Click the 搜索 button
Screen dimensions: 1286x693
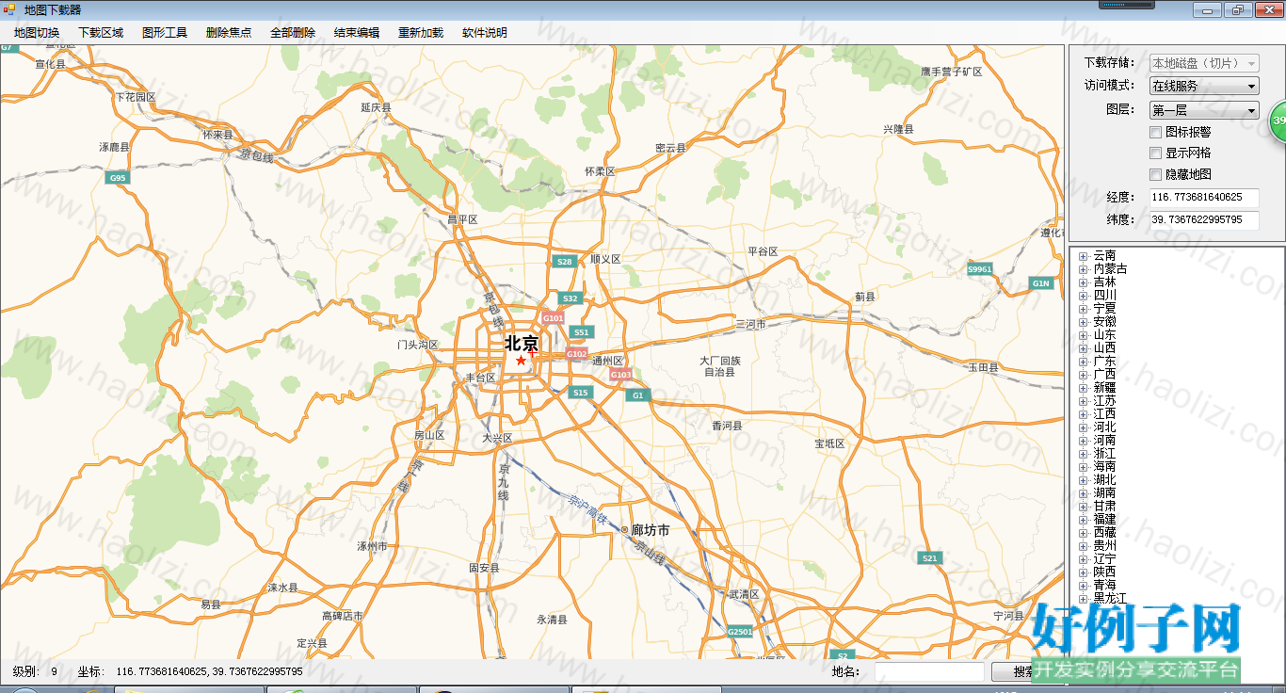[1014, 672]
